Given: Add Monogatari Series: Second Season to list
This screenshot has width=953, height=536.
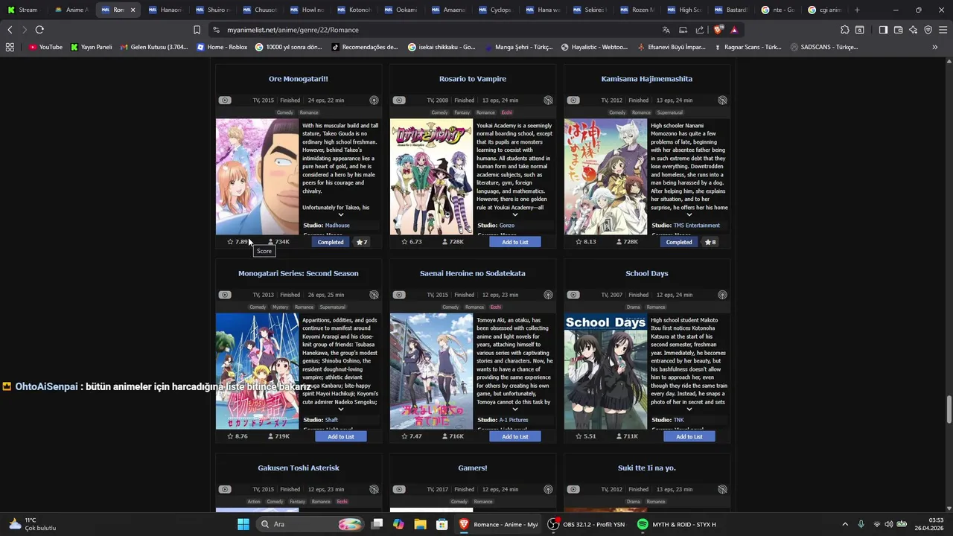Looking at the screenshot, I should point(340,436).
